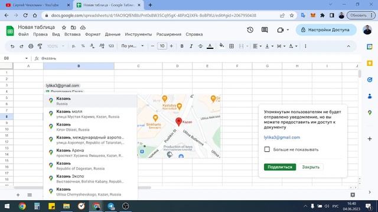The width and height of the screenshot is (378, 212).
Task: Open the Вид menu
Action: 56,34
